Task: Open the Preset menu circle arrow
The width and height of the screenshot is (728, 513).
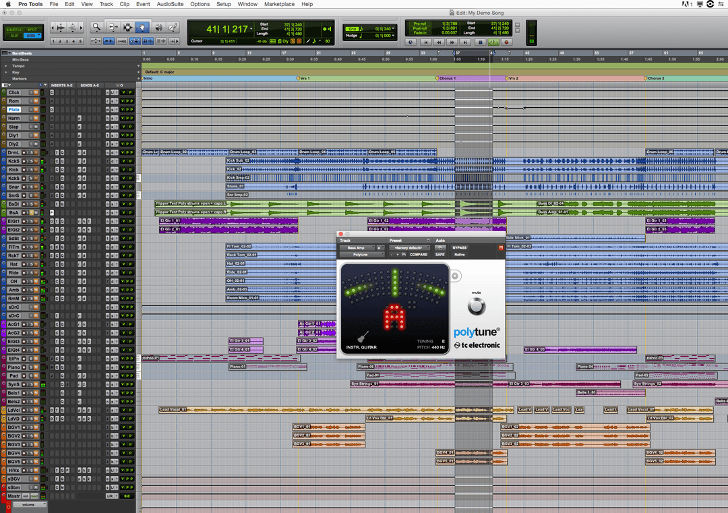Action: pos(428,241)
